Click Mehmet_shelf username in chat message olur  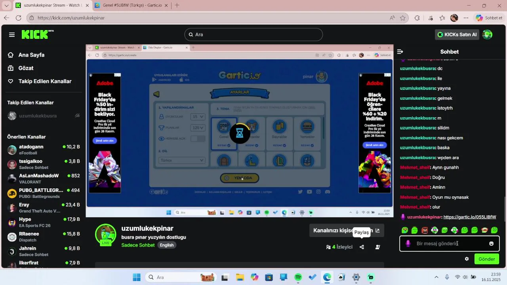[415, 207]
